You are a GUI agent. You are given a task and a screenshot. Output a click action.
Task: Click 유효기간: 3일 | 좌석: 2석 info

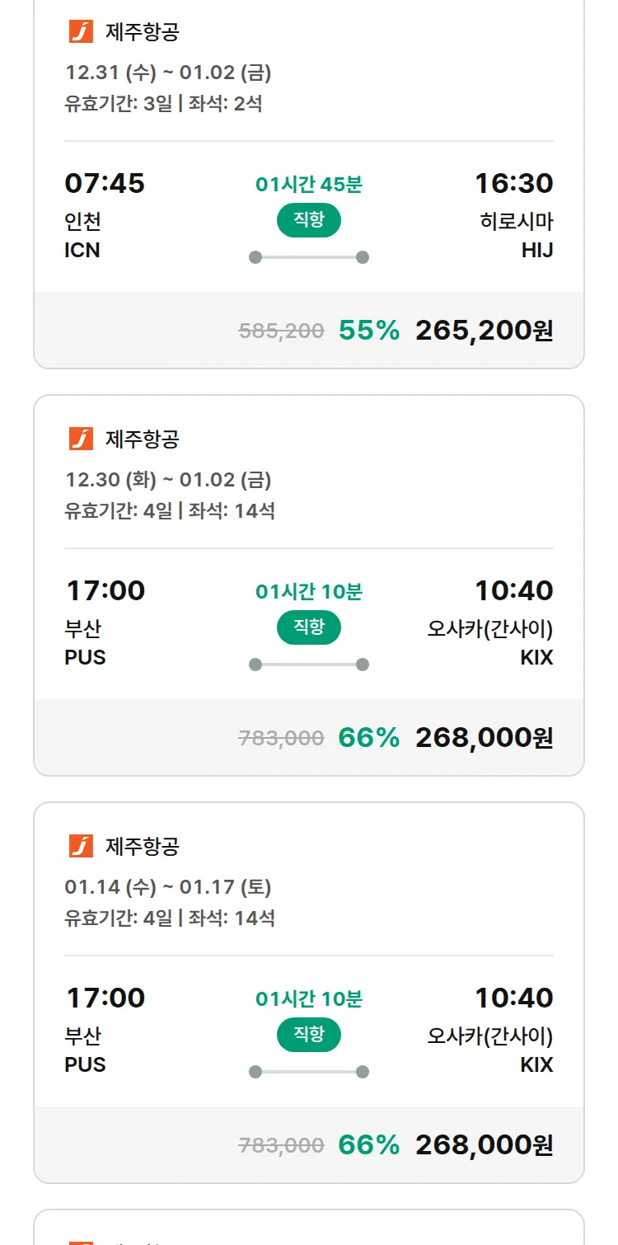click(x=163, y=104)
